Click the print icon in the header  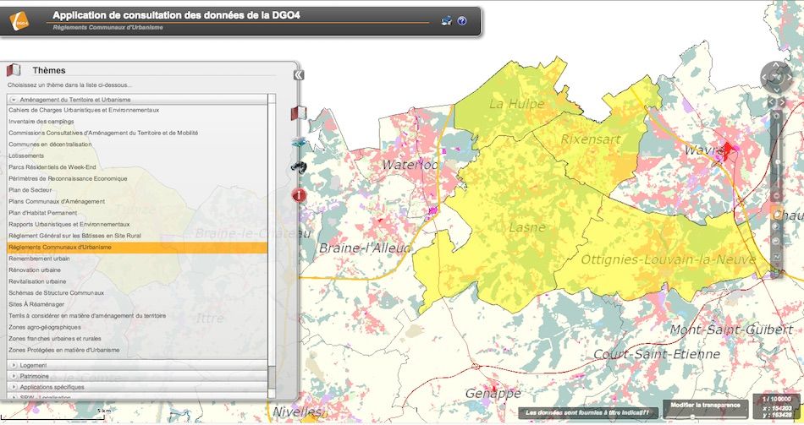pos(447,20)
